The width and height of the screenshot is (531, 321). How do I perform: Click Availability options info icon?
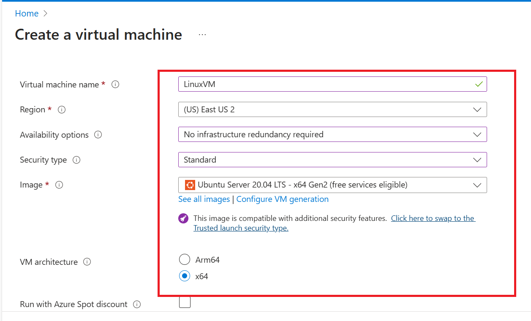point(98,135)
